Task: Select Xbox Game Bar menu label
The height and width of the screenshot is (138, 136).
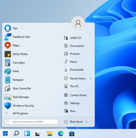Action: pyautogui.click(x=22, y=88)
